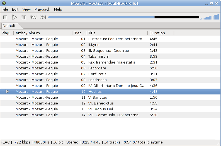
Task: Start playback with the Play button
Action: click(14, 17)
